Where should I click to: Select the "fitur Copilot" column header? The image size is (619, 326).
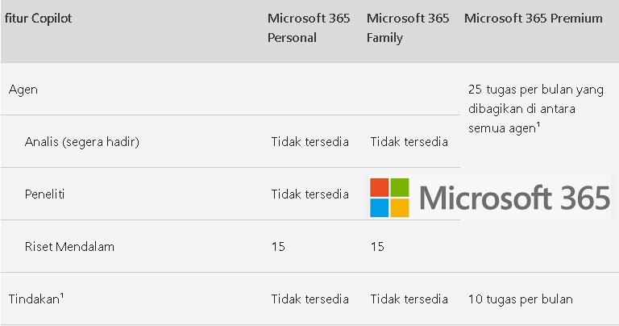tap(39, 18)
